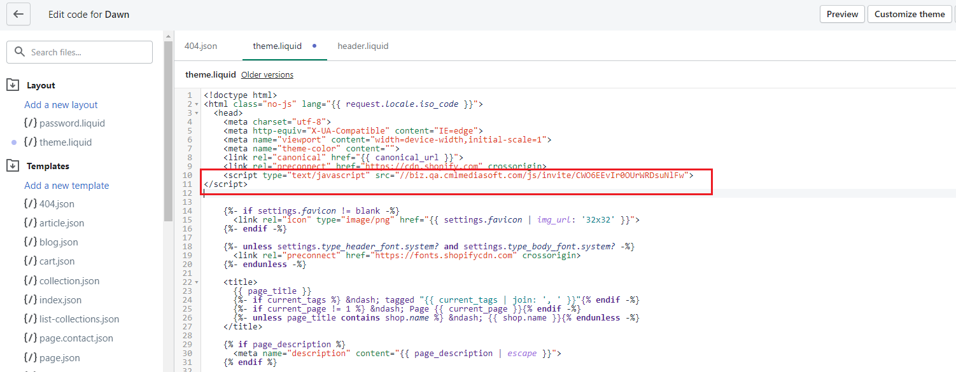Screen dimensions: 956x372
Task: Click the closing title tag line 27
Action: click(243, 327)
